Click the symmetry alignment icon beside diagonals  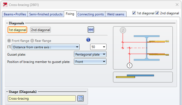[x=91, y=30]
